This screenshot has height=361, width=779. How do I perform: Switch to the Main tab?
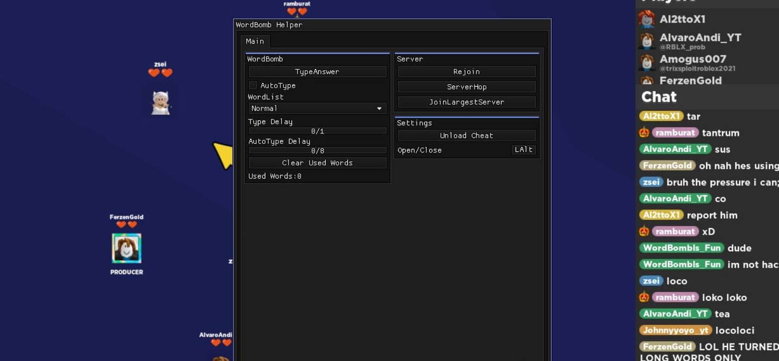[x=255, y=41]
